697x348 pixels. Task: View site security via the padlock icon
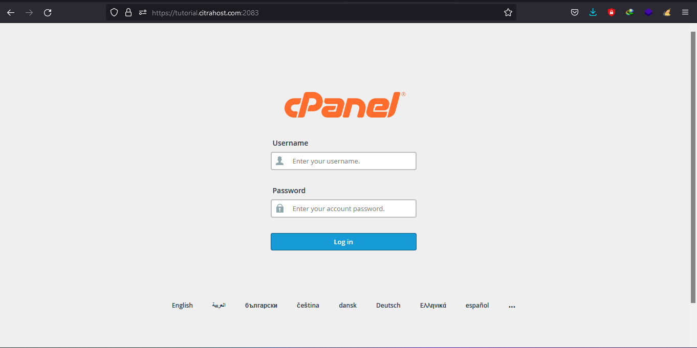pos(128,13)
